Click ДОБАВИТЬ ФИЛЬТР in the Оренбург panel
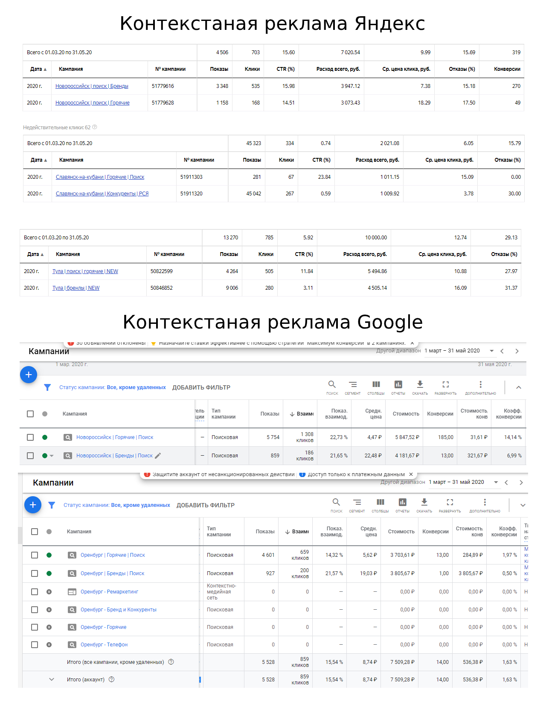Image resolution: width=546 pixels, height=704 pixels. click(206, 505)
